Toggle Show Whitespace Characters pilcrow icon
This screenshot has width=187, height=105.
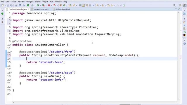(x=93, y=5)
